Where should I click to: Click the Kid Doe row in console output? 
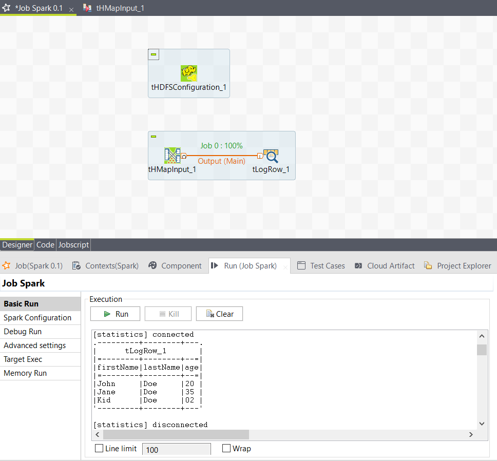click(x=148, y=400)
